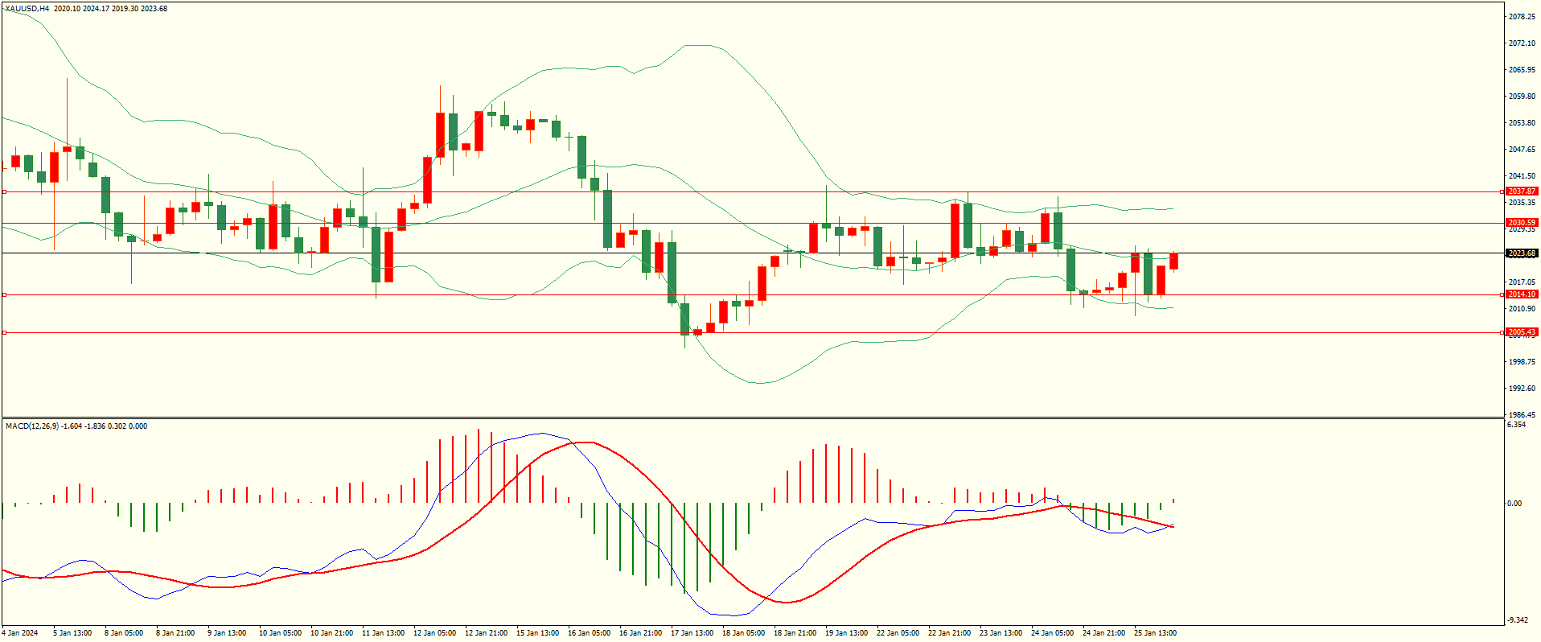Select the 2030.59 red price level tag
This screenshot has width=1541, height=642.
[1522, 223]
